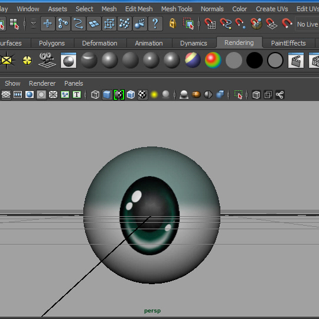
Task: Open the Edit Mesh menu
Action: [x=139, y=9]
